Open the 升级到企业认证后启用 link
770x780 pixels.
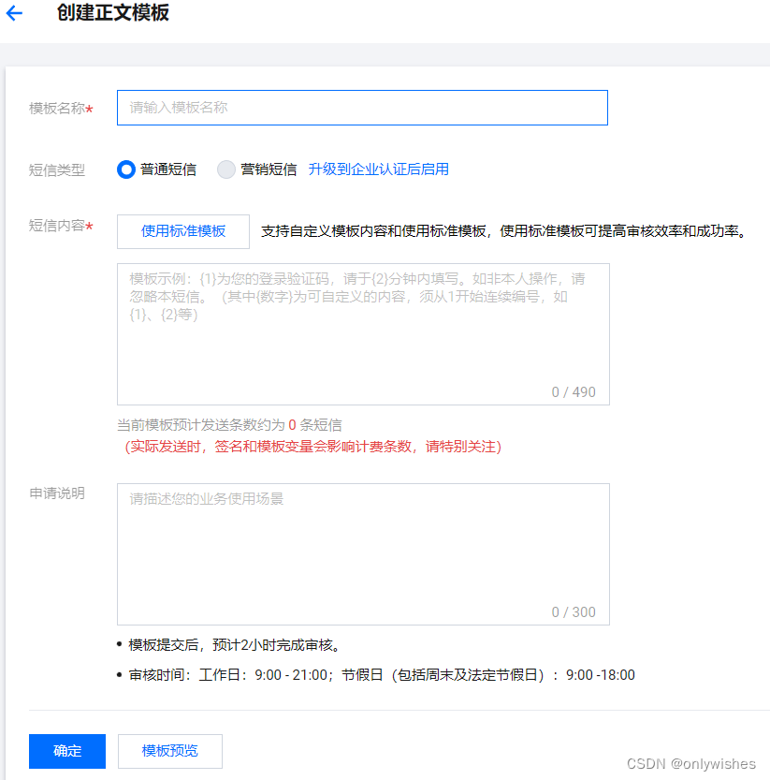(x=378, y=169)
